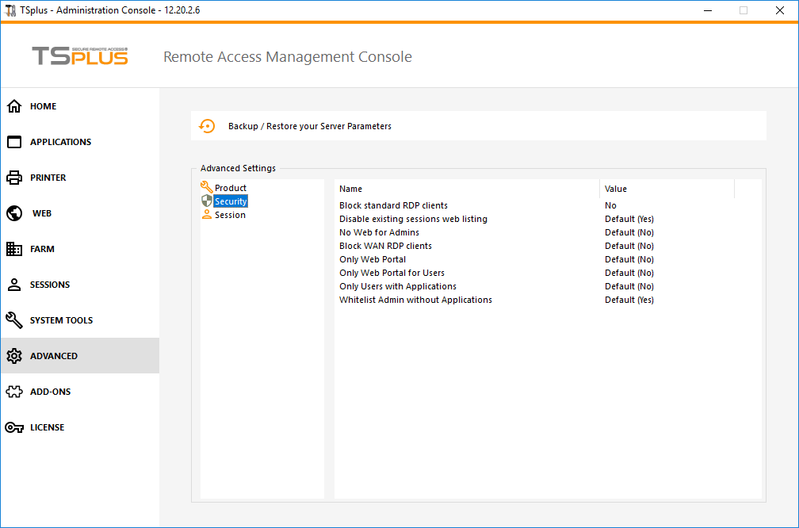Select 'Disable existing sessions web listing' row
Screen dimensions: 799x528
tap(413, 219)
